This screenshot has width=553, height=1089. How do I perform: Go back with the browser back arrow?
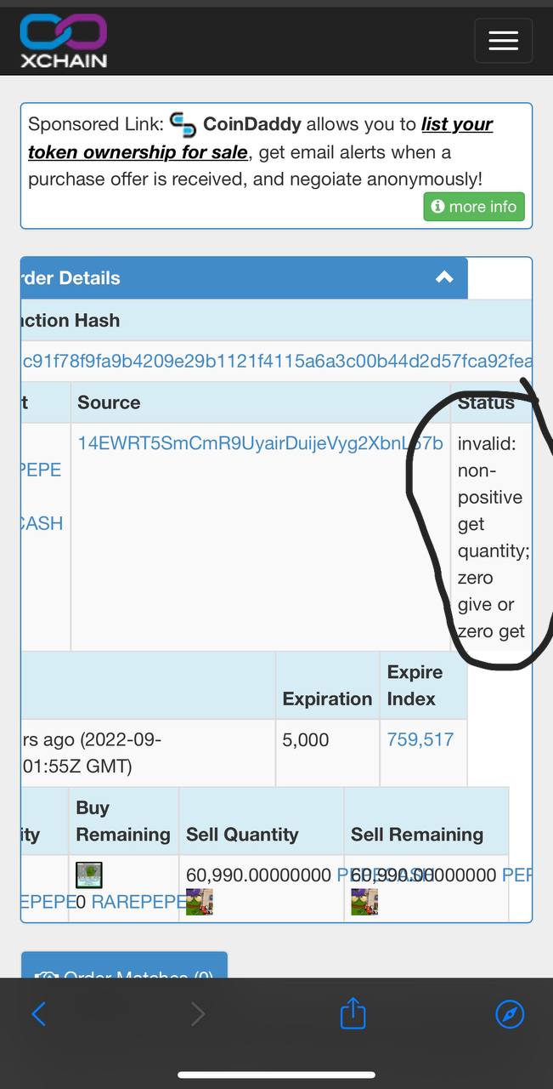[38, 1013]
